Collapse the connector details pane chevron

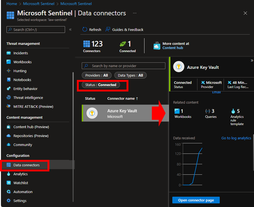[x=252, y=61]
